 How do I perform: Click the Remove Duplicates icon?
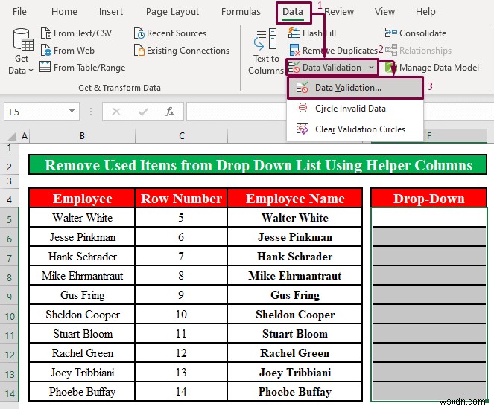pos(295,50)
